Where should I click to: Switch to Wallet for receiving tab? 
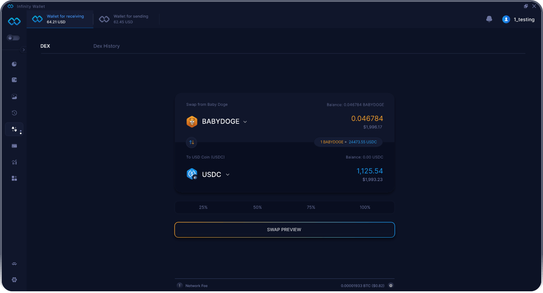pyautogui.click(x=60, y=19)
